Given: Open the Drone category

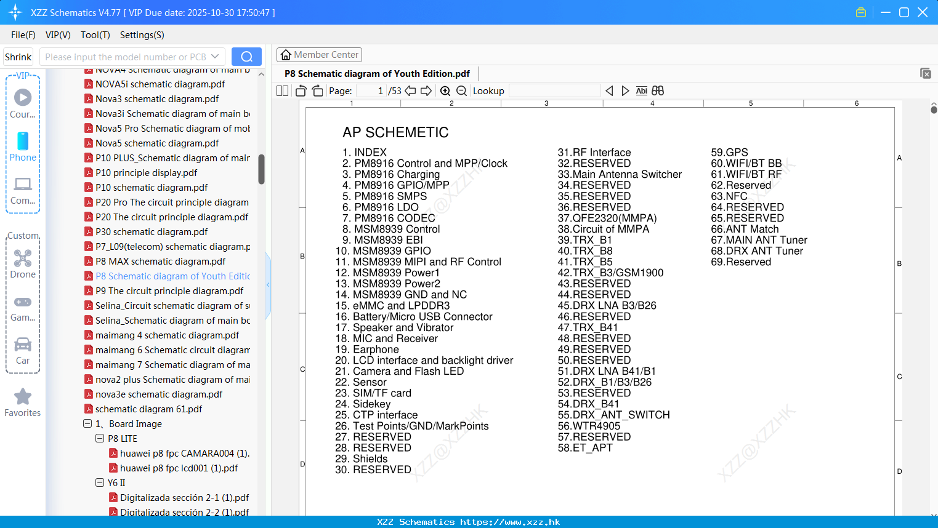Looking at the screenshot, I should pos(23,264).
